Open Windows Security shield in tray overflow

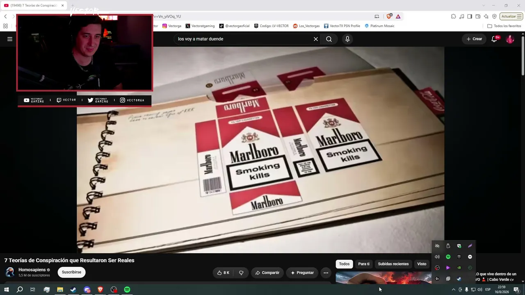click(x=459, y=246)
